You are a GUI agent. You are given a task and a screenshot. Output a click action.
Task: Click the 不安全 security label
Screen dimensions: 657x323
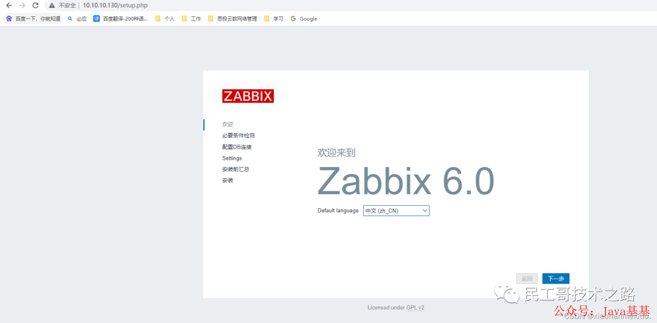[x=67, y=5]
